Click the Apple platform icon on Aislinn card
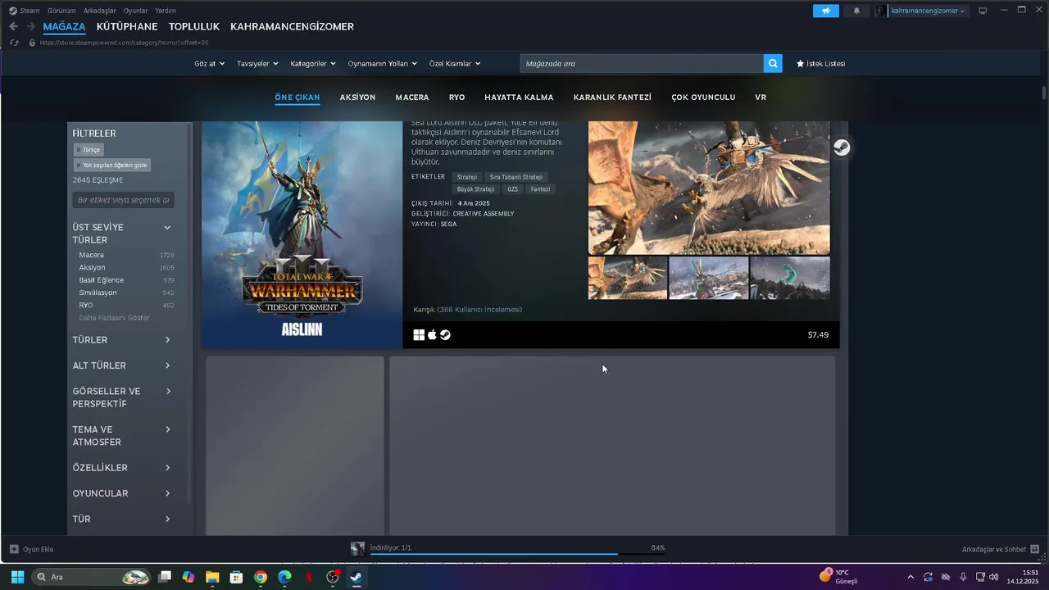This screenshot has width=1049, height=590. pyautogui.click(x=432, y=334)
